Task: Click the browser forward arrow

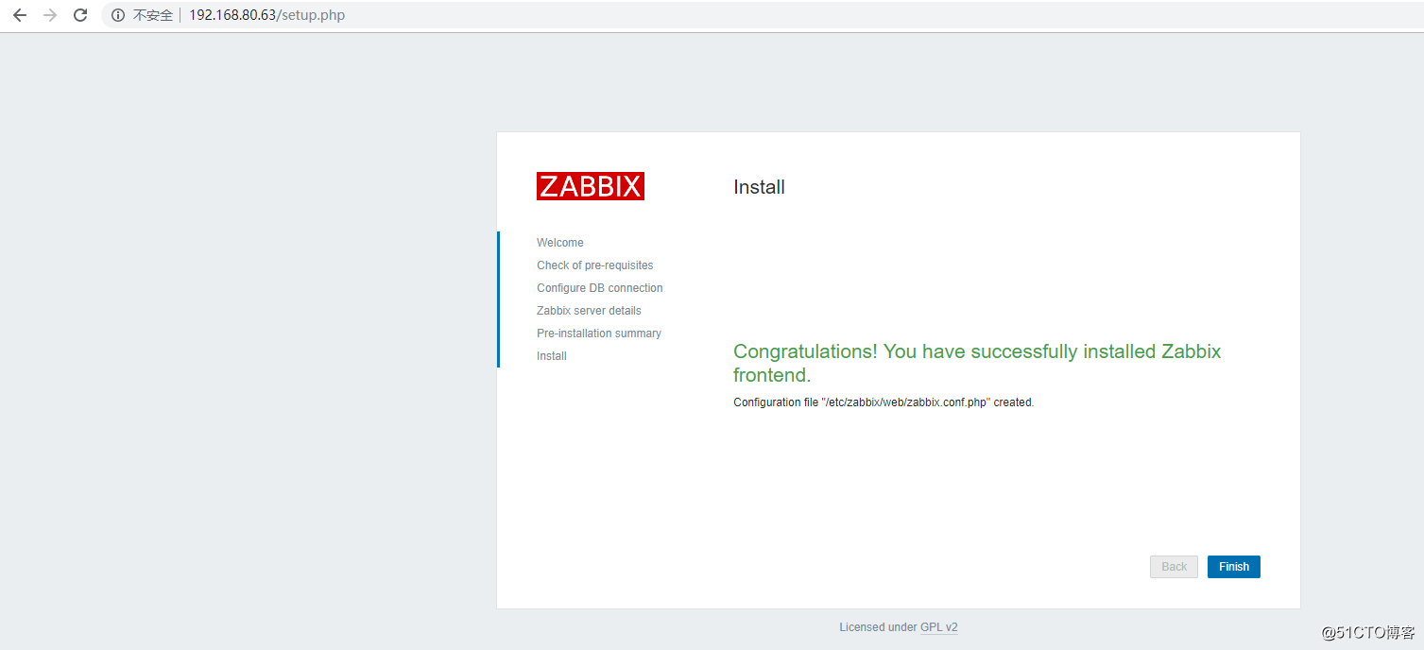Action: 50,15
